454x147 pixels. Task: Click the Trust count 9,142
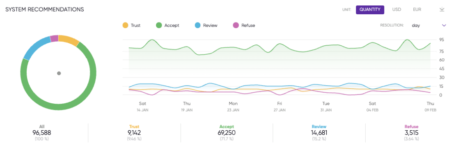pyautogui.click(x=134, y=133)
